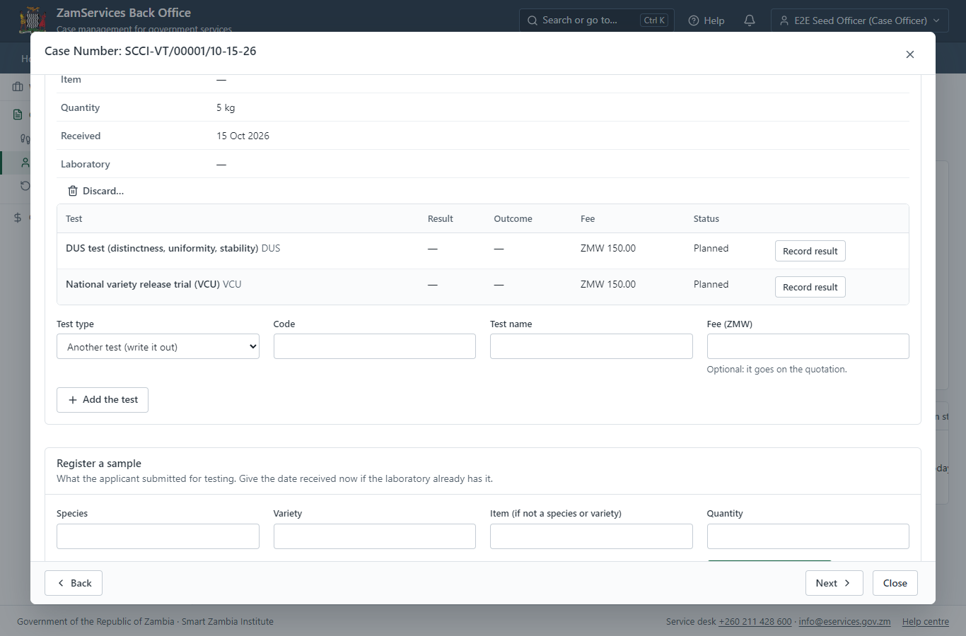This screenshot has width=966, height=636.
Task: Click the ZamServices coat of arms logo
Action: pyautogui.click(x=33, y=20)
